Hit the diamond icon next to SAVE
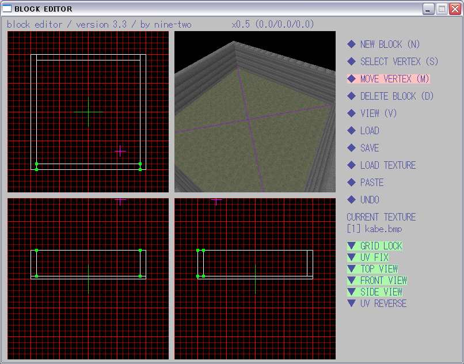This screenshot has height=364, width=464. 351,148
